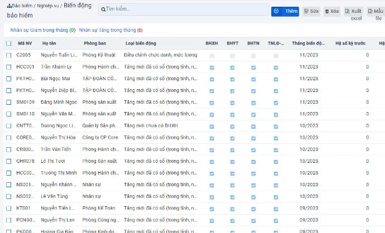Image resolution: width=385 pixels, height=233 pixels.
Task: Focus the Tìm kiếm search field
Action: click(184, 9)
